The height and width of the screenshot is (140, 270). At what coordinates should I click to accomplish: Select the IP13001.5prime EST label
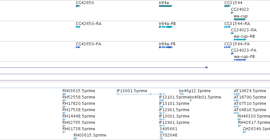tap(132, 91)
